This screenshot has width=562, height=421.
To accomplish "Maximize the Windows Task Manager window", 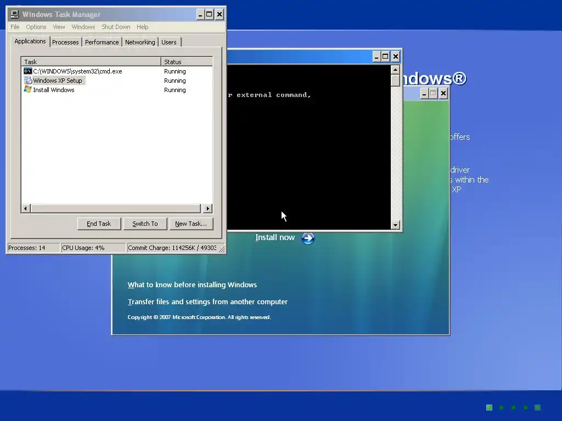I will [x=209, y=15].
